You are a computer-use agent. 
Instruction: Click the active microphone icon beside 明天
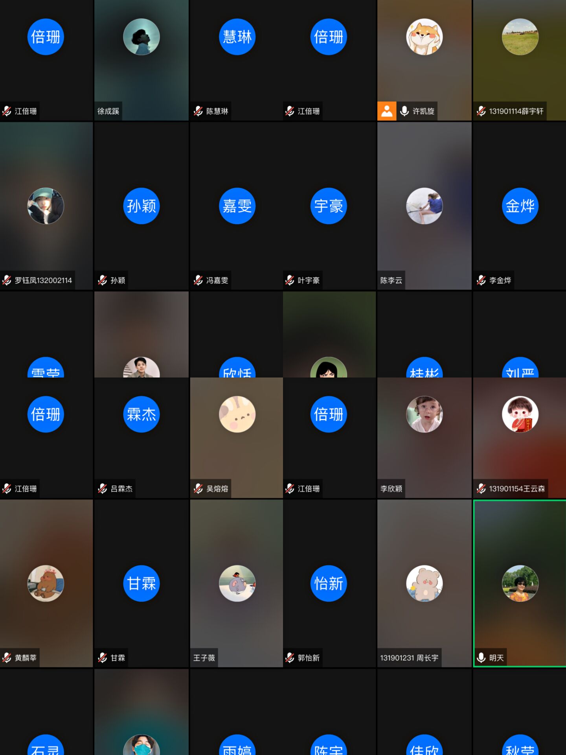(481, 657)
